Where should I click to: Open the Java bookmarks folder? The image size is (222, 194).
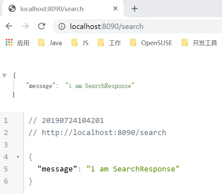coord(50,43)
